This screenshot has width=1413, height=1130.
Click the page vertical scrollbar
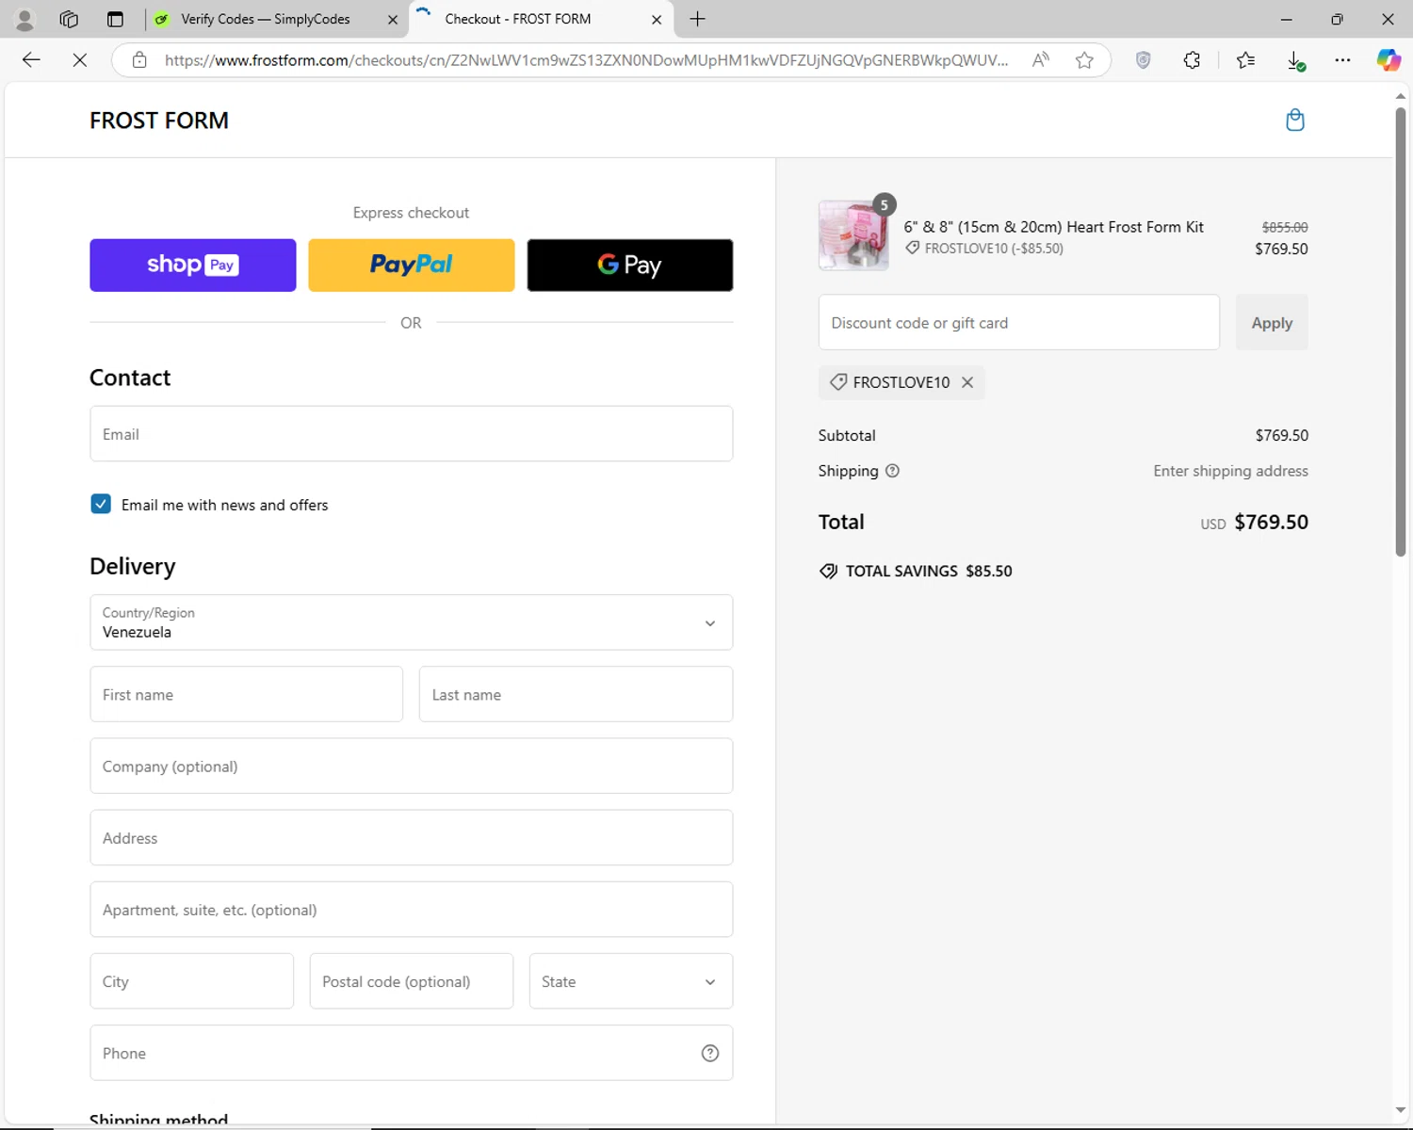[1400, 331]
